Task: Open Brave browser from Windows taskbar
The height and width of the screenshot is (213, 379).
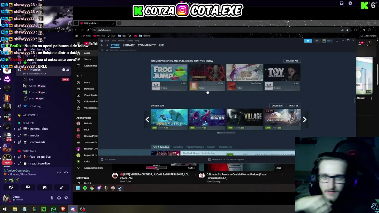Action: pyautogui.click(x=63, y=209)
